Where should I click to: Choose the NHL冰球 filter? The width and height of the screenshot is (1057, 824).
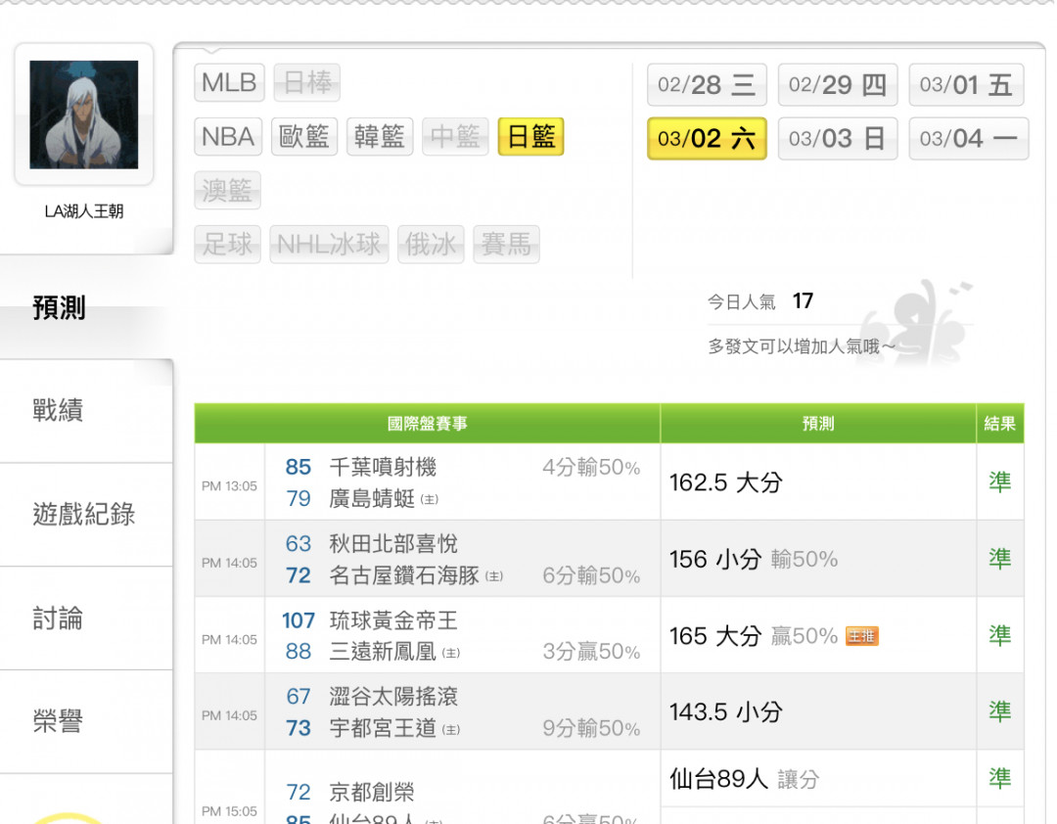(329, 244)
